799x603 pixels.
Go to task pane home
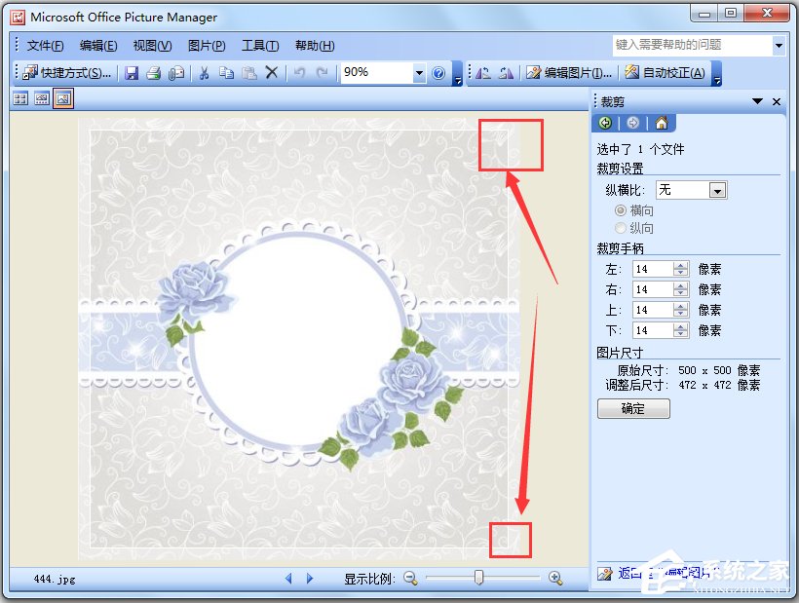(x=662, y=123)
